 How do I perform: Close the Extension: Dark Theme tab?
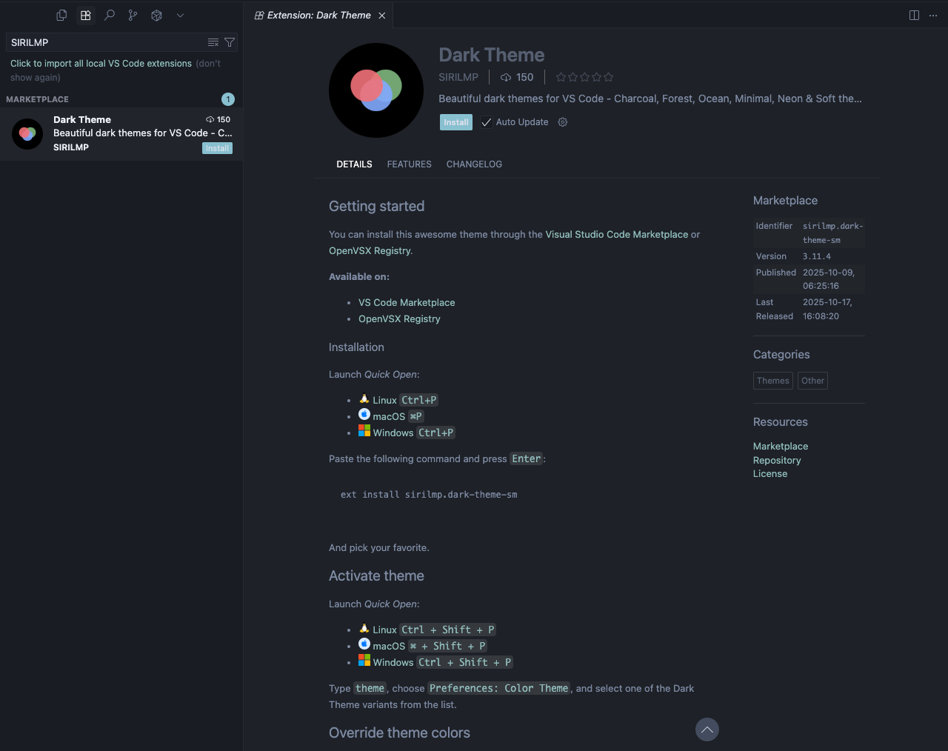tap(382, 16)
